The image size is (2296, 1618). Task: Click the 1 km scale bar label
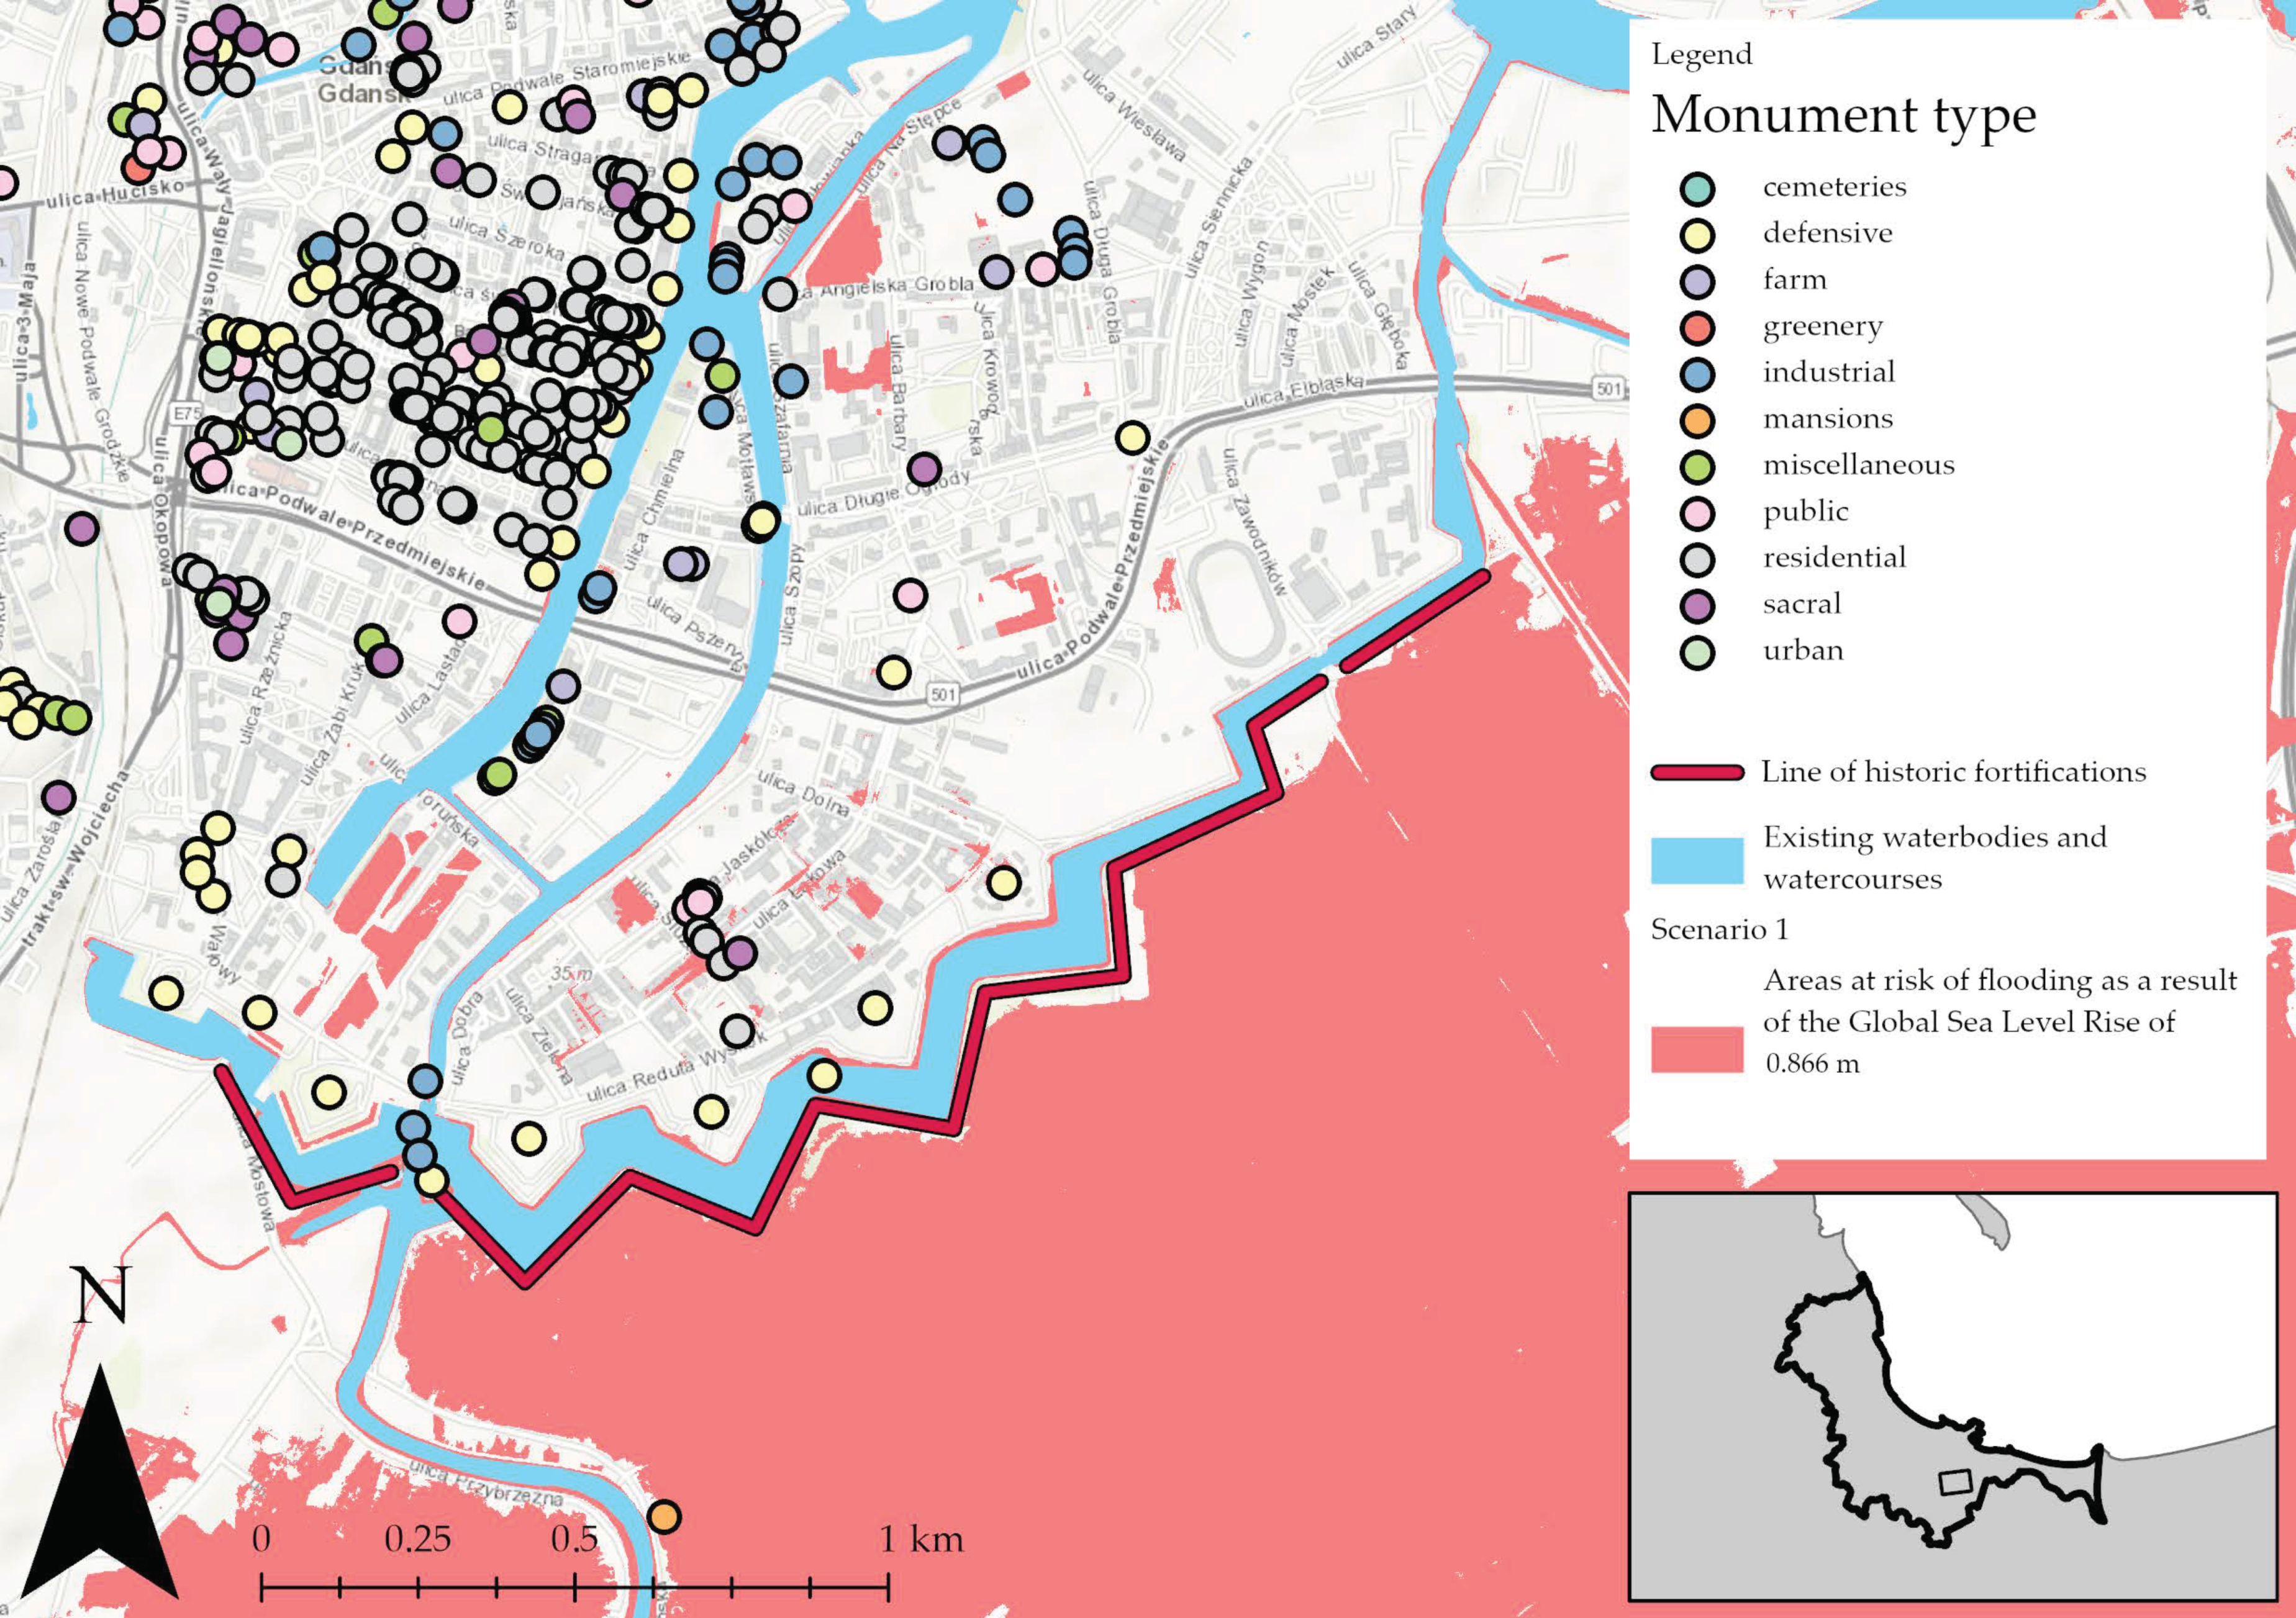[x=921, y=1539]
